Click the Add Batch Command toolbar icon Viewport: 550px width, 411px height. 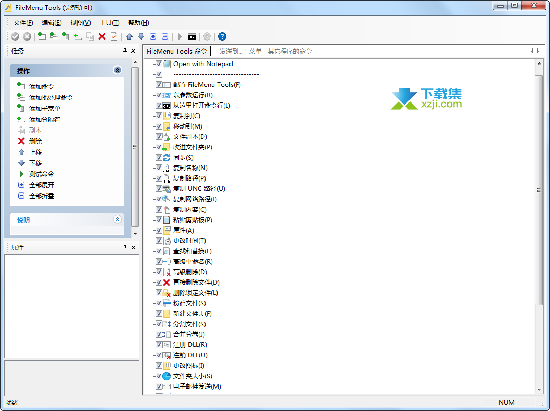(x=54, y=36)
